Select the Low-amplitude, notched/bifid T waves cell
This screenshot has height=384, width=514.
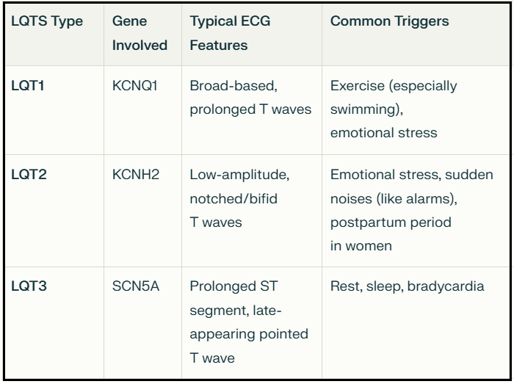point(239,198)
